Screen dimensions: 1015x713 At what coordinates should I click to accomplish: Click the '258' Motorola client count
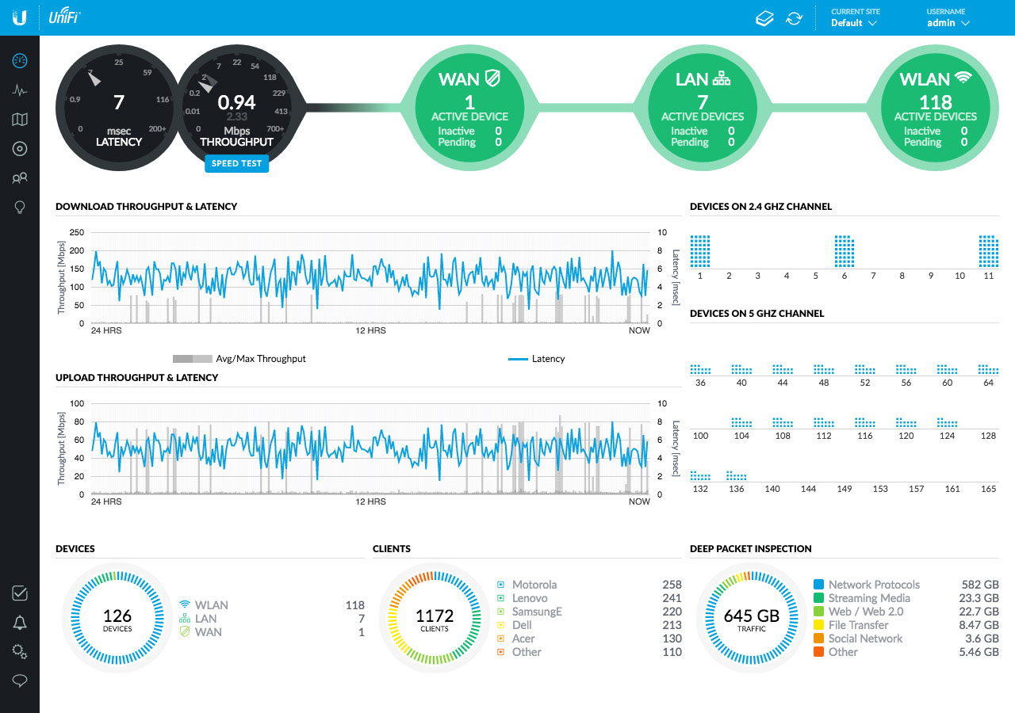[672, 585]
